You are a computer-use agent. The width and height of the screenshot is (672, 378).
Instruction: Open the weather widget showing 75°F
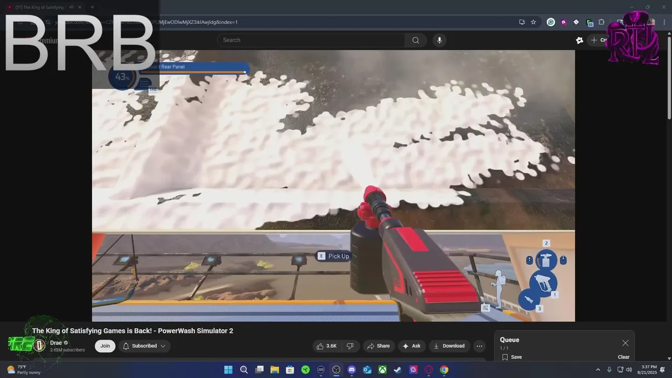coord(24,370)
